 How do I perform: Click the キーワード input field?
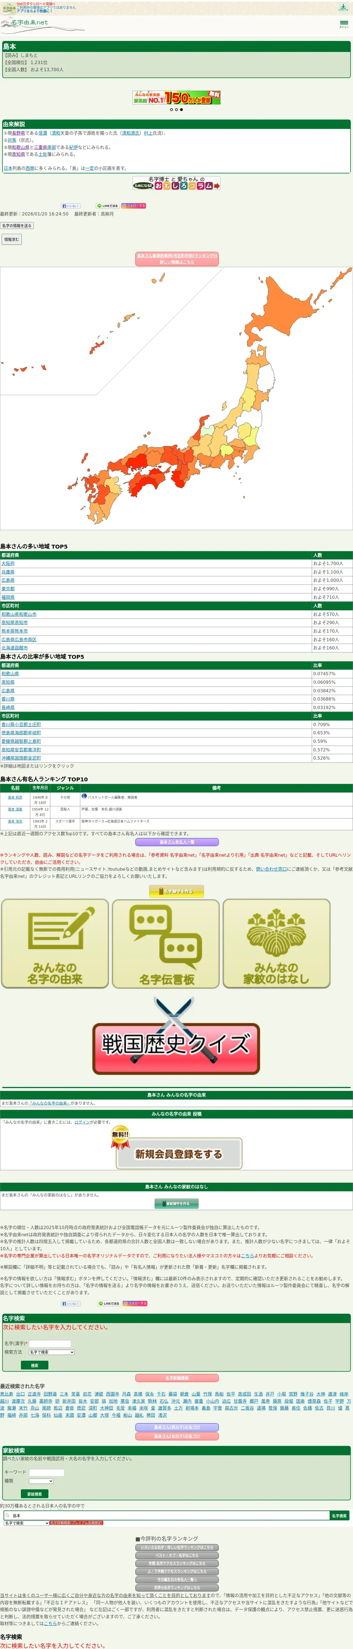click(x=47, y=1472)
